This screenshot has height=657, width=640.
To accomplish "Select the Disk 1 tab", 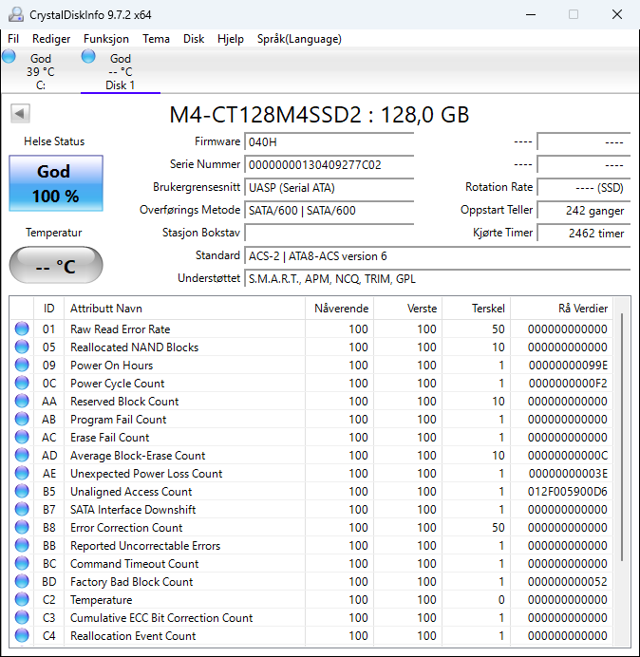I will [x=121, y=71].
